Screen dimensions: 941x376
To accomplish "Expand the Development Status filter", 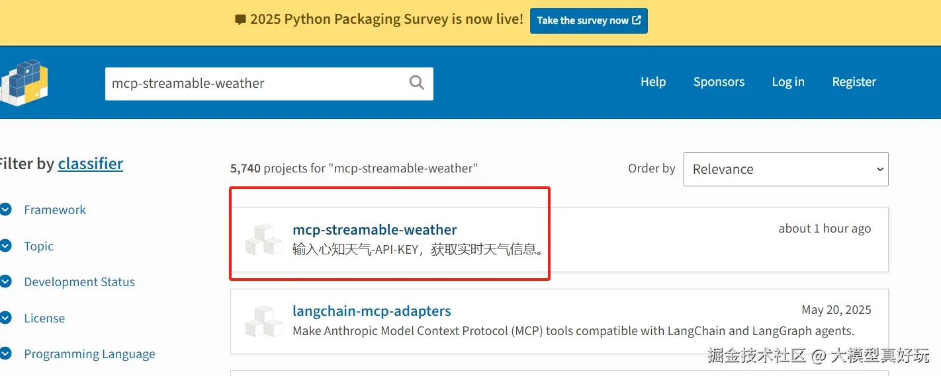I will tap(79, 282).
